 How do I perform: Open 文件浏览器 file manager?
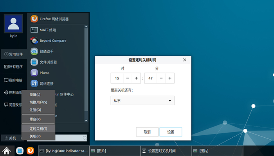pyautogui.click(x=48, y=62)
